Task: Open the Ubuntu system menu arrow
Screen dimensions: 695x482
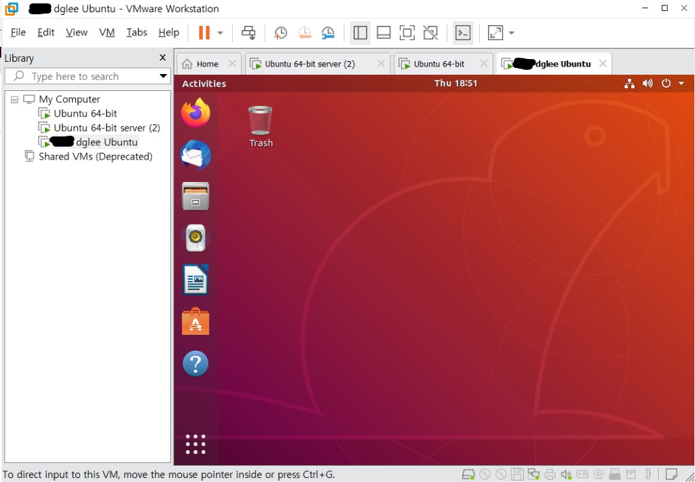Action: 681,84
